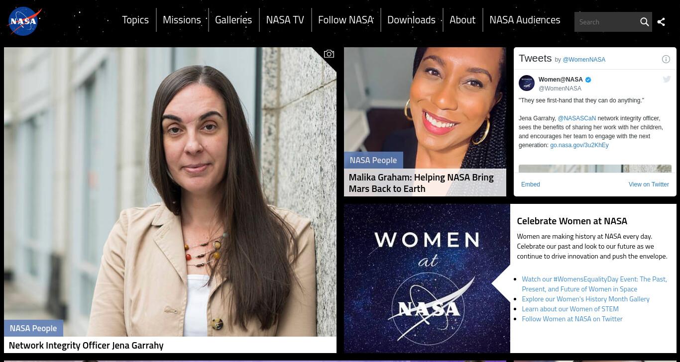This screenshot has height=362, width=680.
Task: Click the NASA logo
Action: point(24,21)
